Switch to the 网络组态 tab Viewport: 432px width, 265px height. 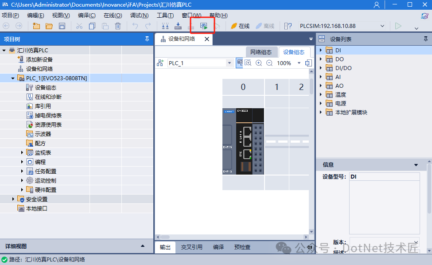point(261,52)
